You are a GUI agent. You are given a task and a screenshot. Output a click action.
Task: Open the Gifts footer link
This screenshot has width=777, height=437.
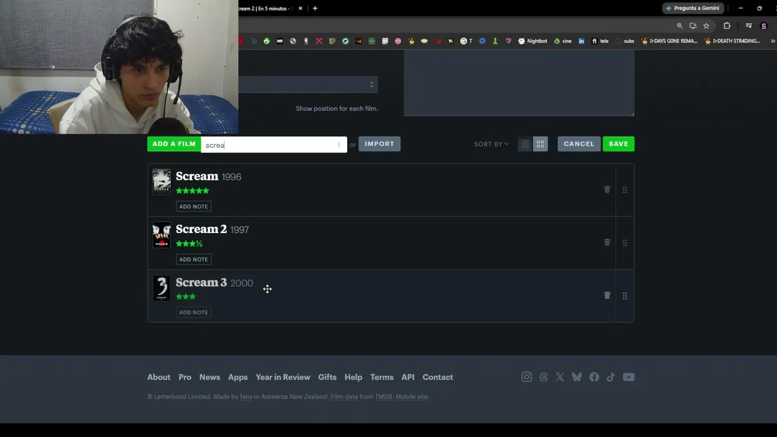(x=327, y=377)
